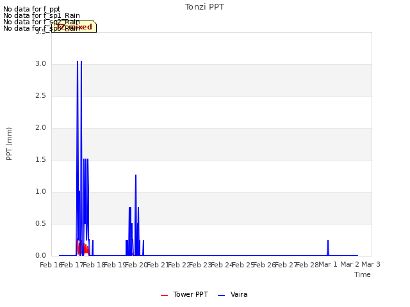Click the 'No data for f_sp1_Rain' message

point(42,15)
